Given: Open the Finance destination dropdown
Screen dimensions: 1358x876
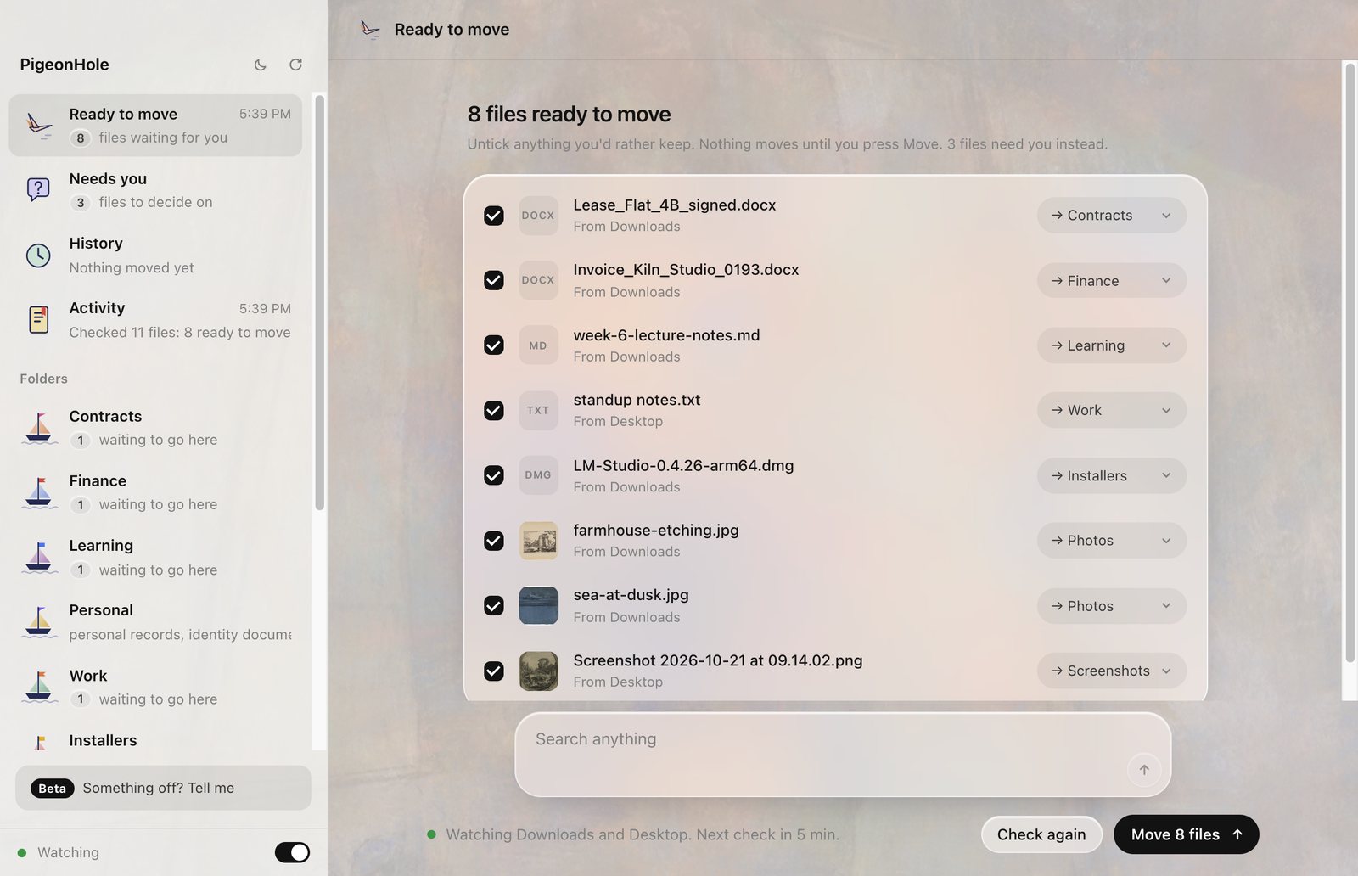Looking at the screenshot, I should (x=1111, y=281).
